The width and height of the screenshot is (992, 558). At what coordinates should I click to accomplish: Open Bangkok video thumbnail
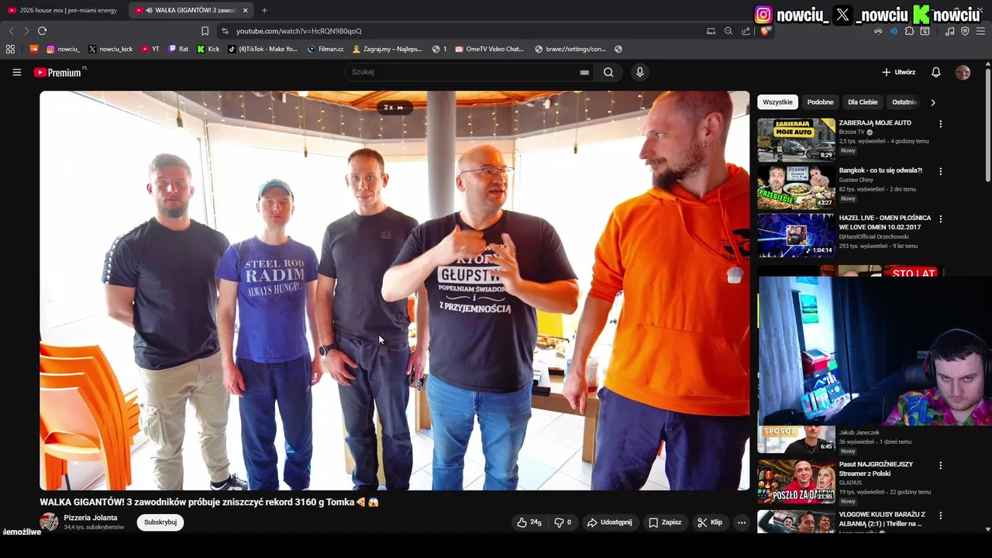point(796,188)
